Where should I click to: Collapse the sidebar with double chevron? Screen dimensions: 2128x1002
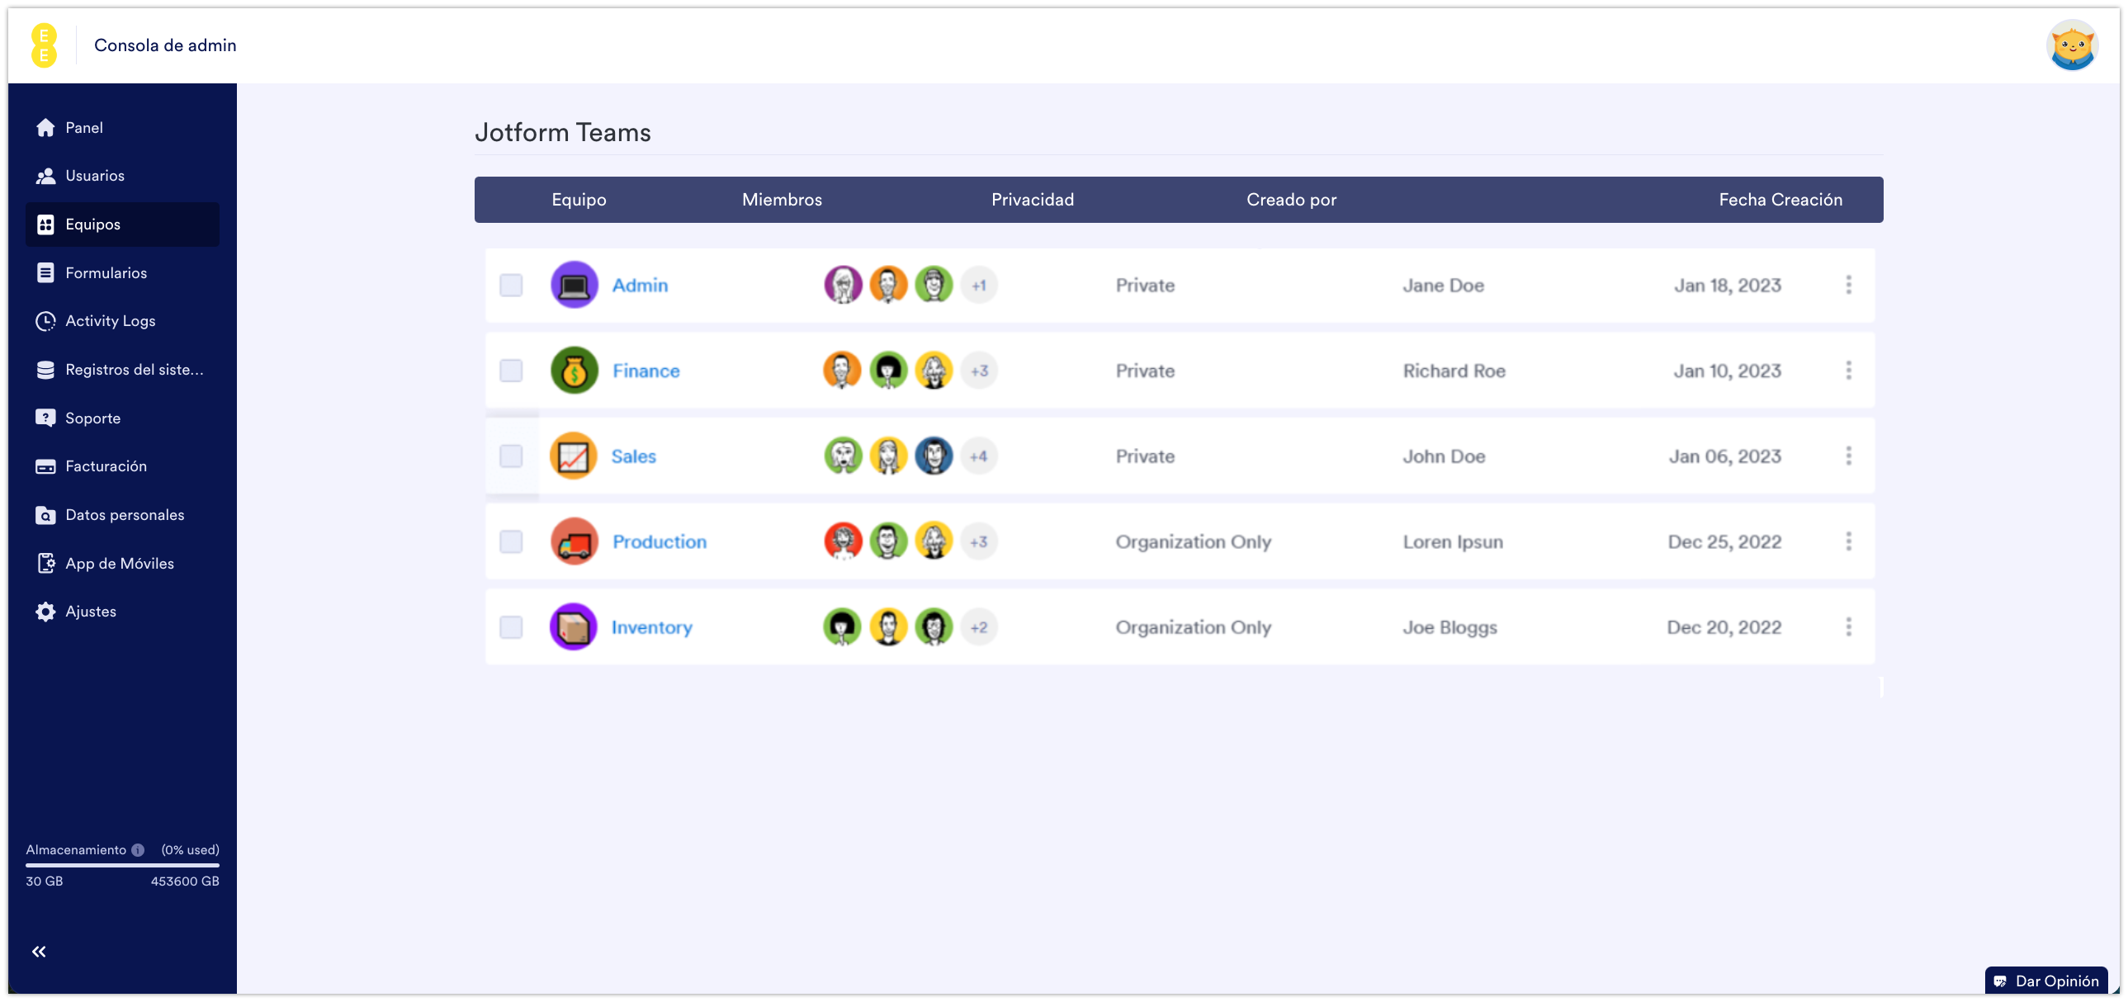(39, 952)
